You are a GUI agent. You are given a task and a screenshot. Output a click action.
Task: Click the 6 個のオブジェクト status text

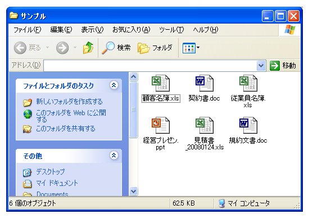click(x=33, y=203)
